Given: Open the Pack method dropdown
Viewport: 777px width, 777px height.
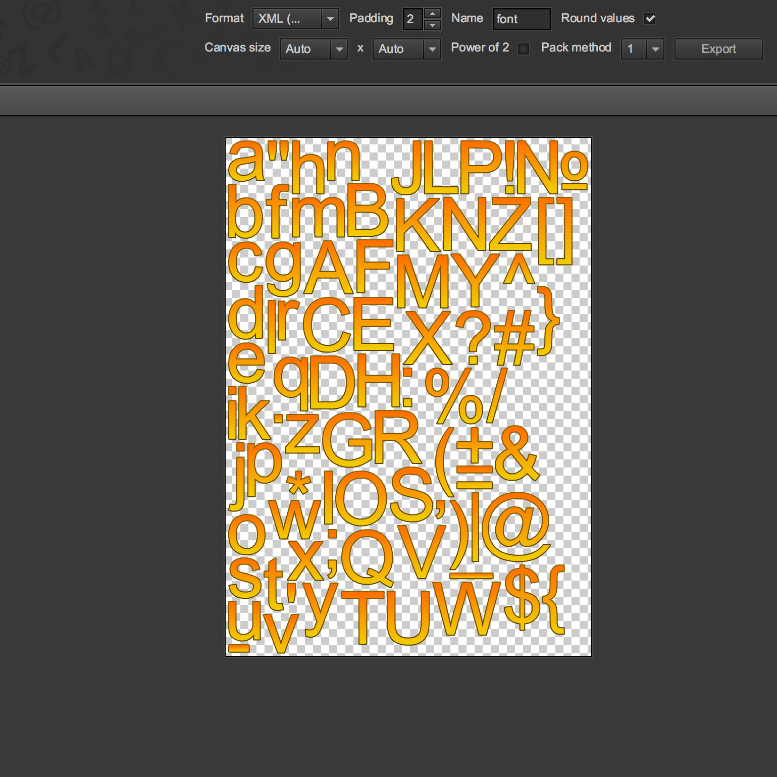Looking at the screenshot, I should pos(642,49).
